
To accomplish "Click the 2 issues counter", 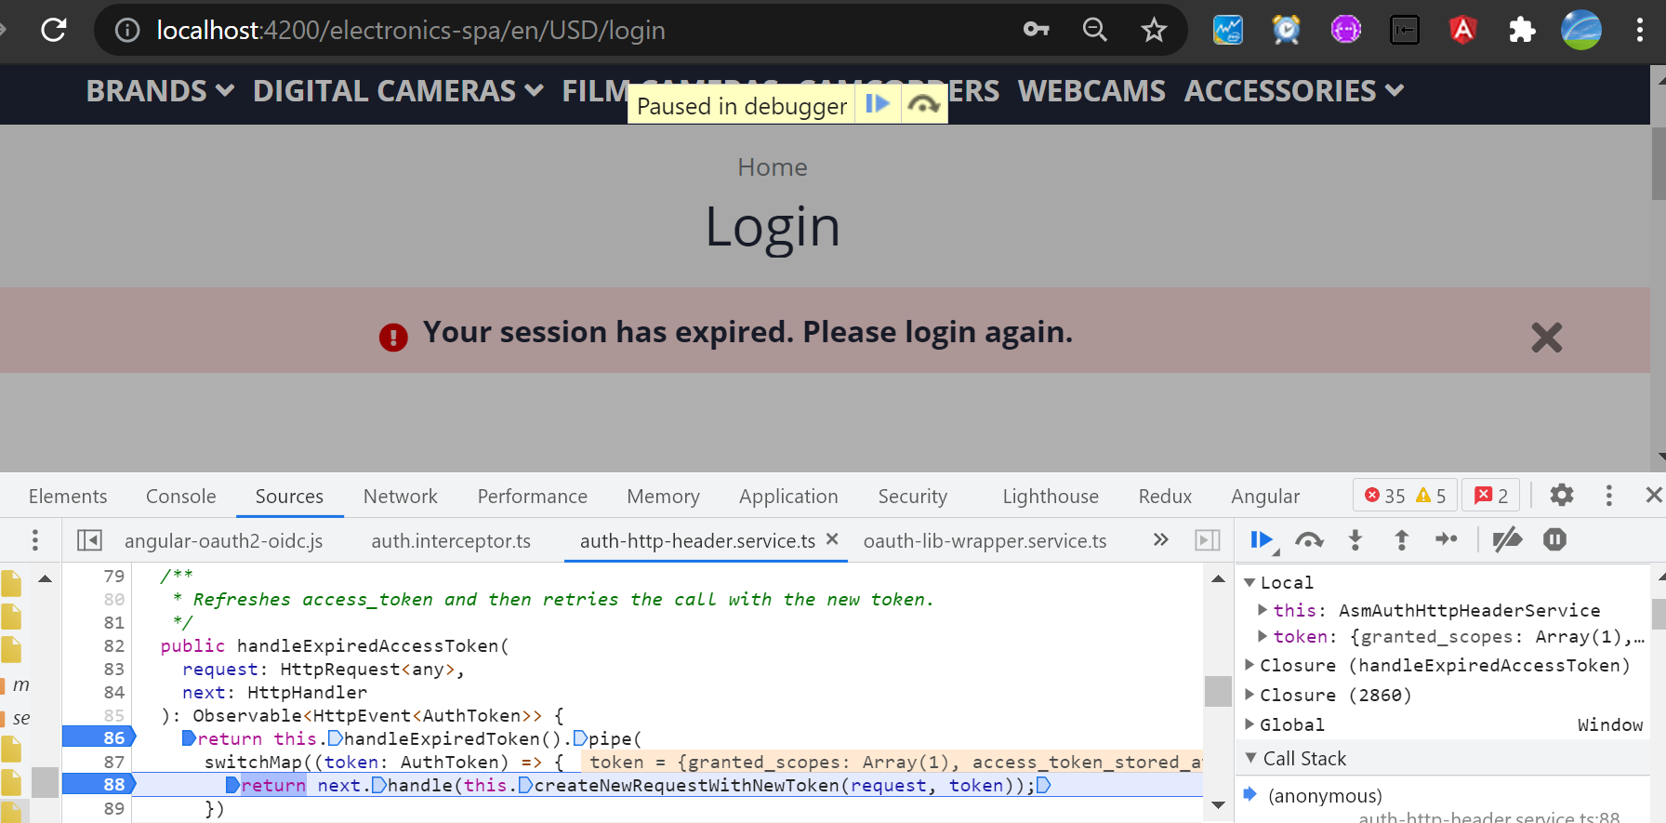I will [1490, 496].
